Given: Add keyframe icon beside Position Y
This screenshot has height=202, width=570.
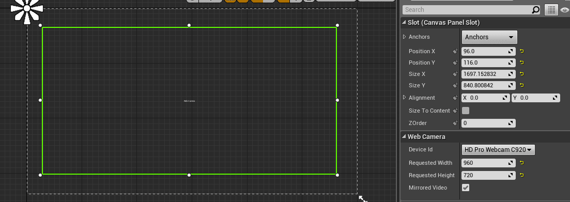Looking at the screenshot, I should click(455, 63).
